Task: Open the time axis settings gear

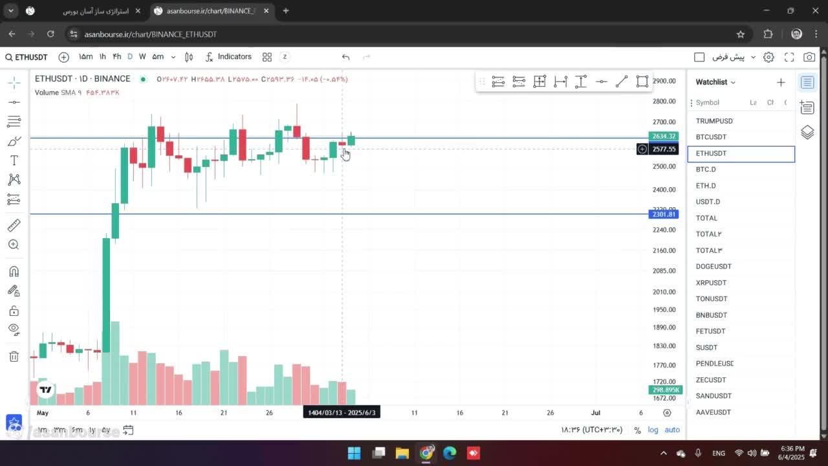Action: pyautogui.click(x=667, y=413)
